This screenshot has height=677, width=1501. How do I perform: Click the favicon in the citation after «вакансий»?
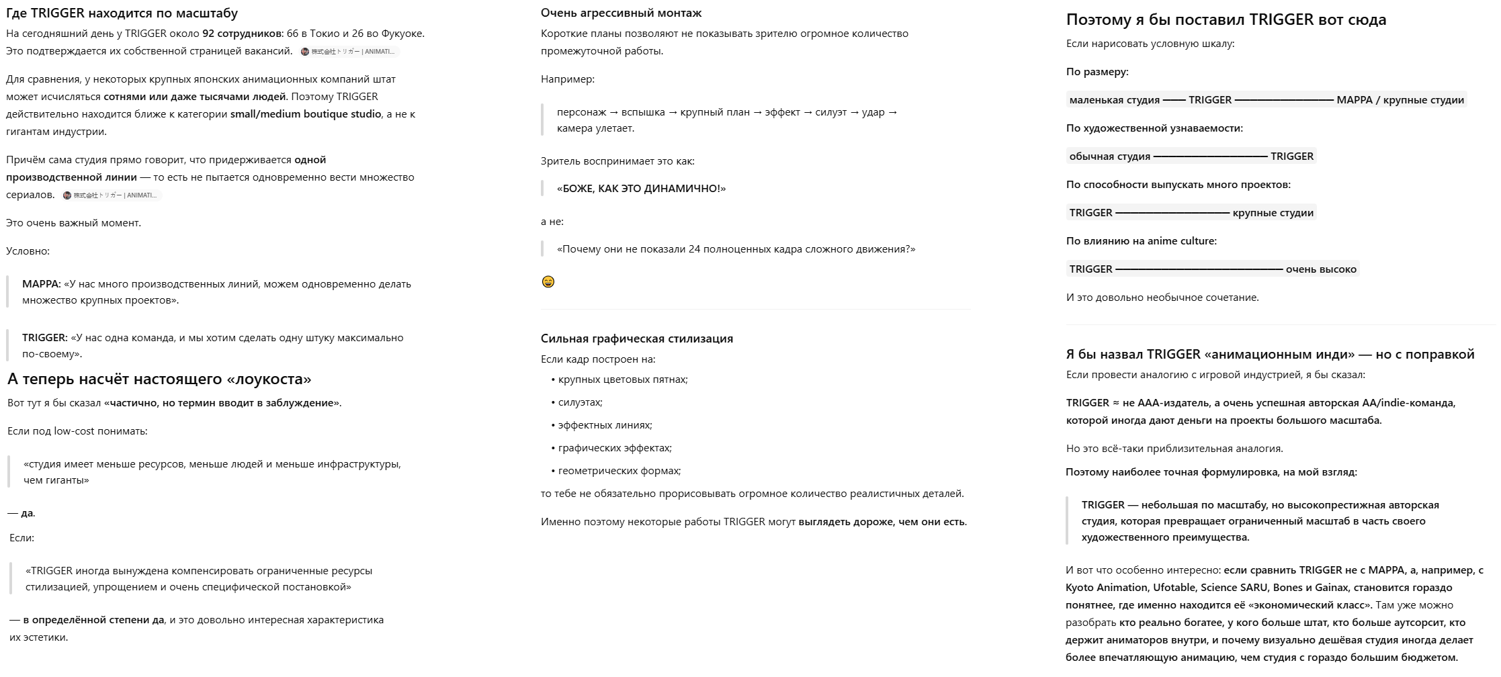click(x=305, y=52)
